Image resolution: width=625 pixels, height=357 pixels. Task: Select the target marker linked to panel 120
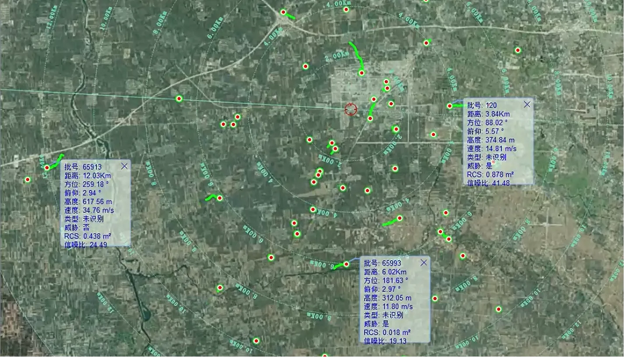450,106
